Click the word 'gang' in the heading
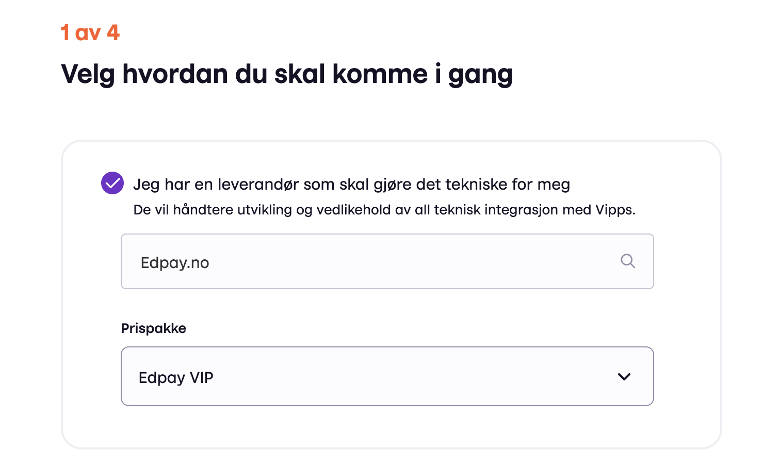The height and width of the screenshot is (467, 779). tap(480, 75)
